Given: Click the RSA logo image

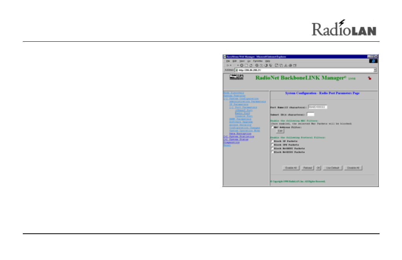Looking at the screenshot, I should pos(237,77).
